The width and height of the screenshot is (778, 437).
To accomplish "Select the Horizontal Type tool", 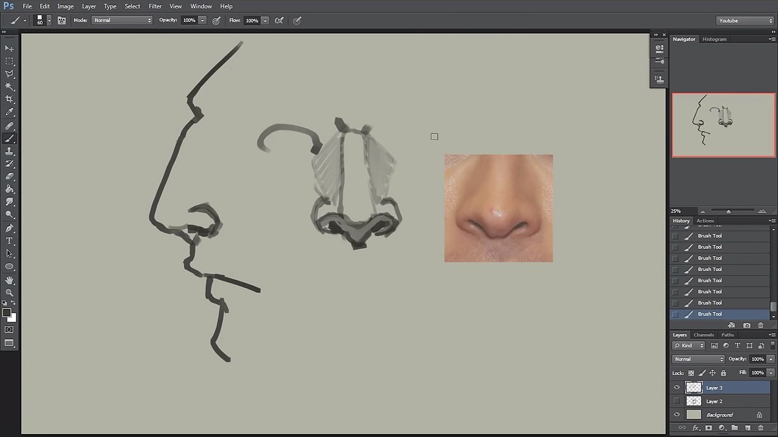I will coord(10,242).
